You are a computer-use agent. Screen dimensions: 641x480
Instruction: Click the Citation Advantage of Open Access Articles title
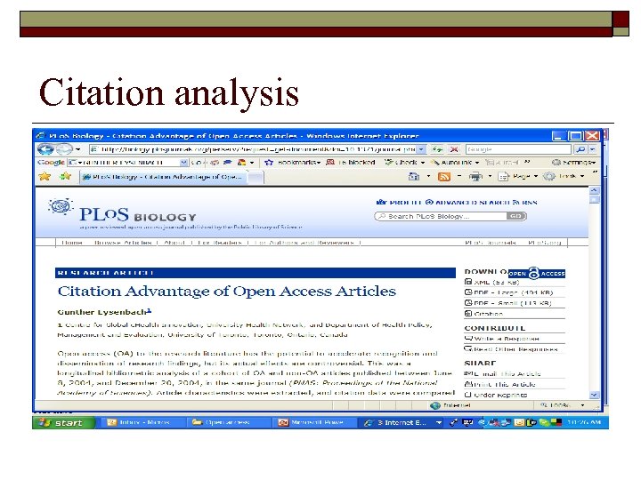226,292
